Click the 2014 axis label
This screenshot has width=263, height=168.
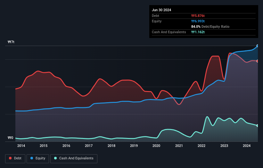pyautogui.click(x=21, y=146)
